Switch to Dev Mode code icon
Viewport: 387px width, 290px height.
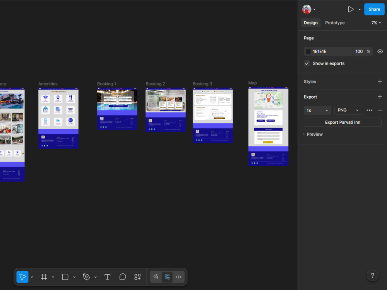(x=178, y=277)
